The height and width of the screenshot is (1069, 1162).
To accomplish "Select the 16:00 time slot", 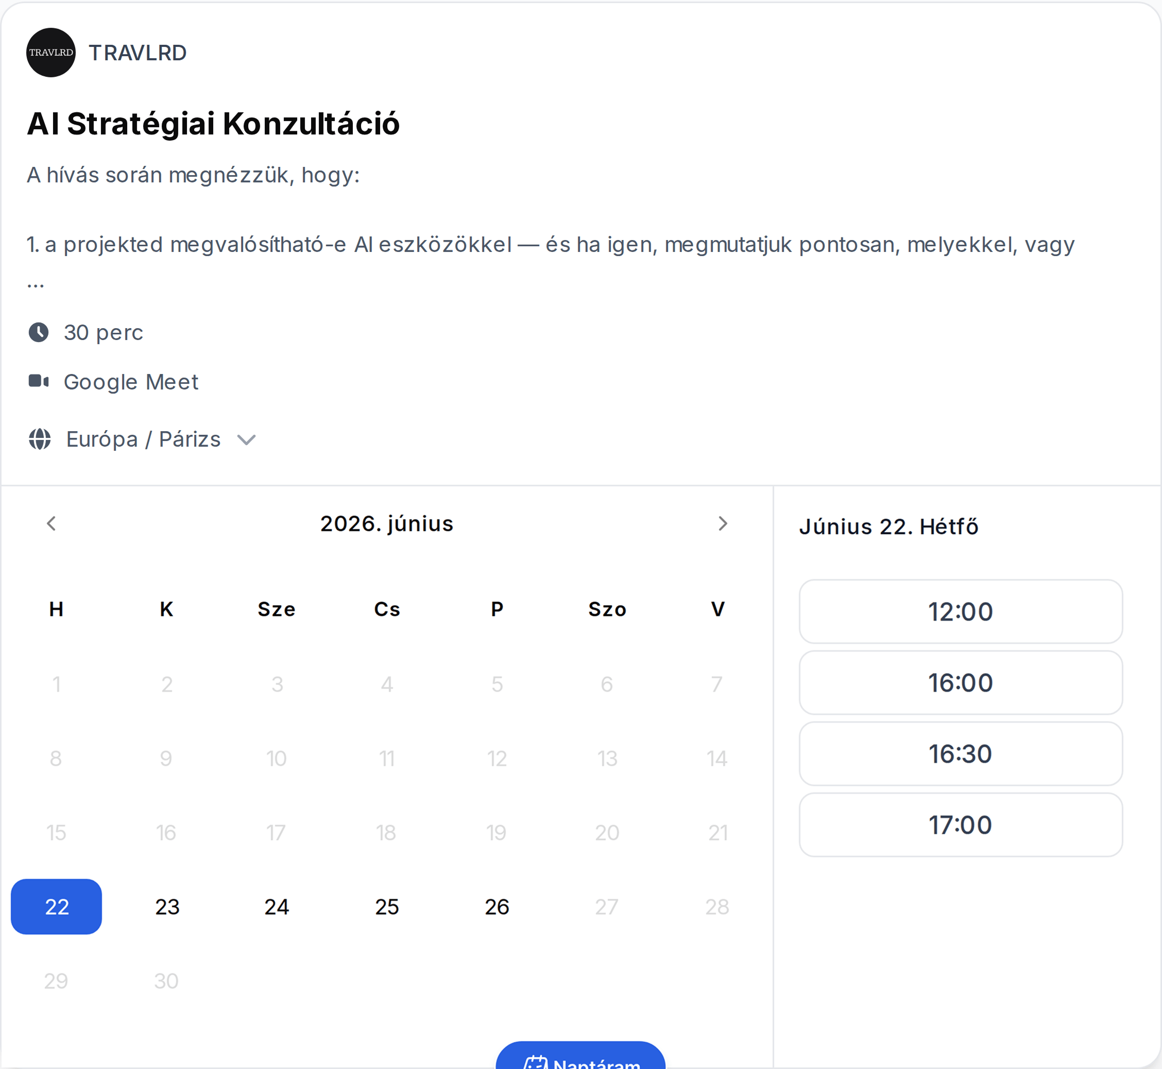I will (961, 683).
